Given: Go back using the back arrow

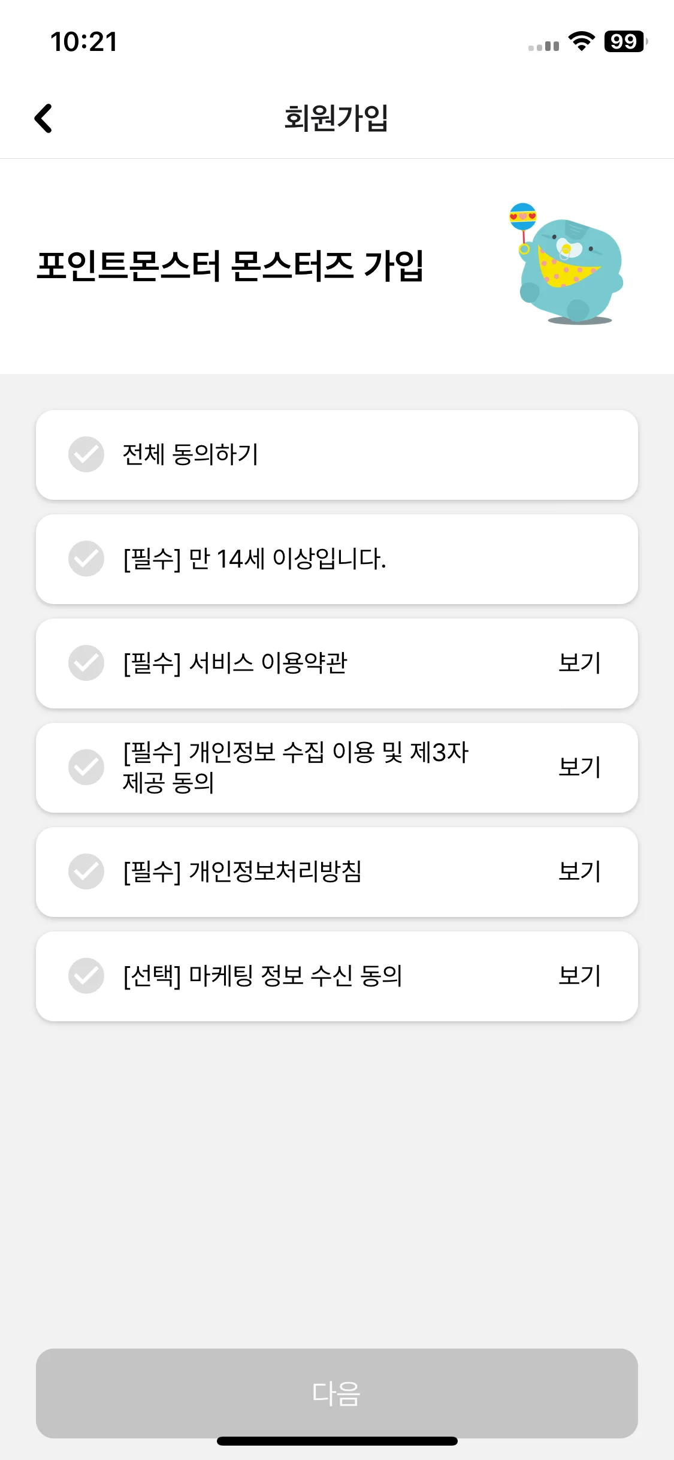Looking at the screenshot, I should point(43,118).
